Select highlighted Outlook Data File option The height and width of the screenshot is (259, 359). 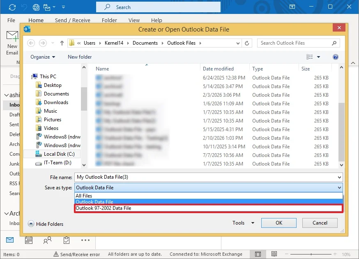[208, 202]
